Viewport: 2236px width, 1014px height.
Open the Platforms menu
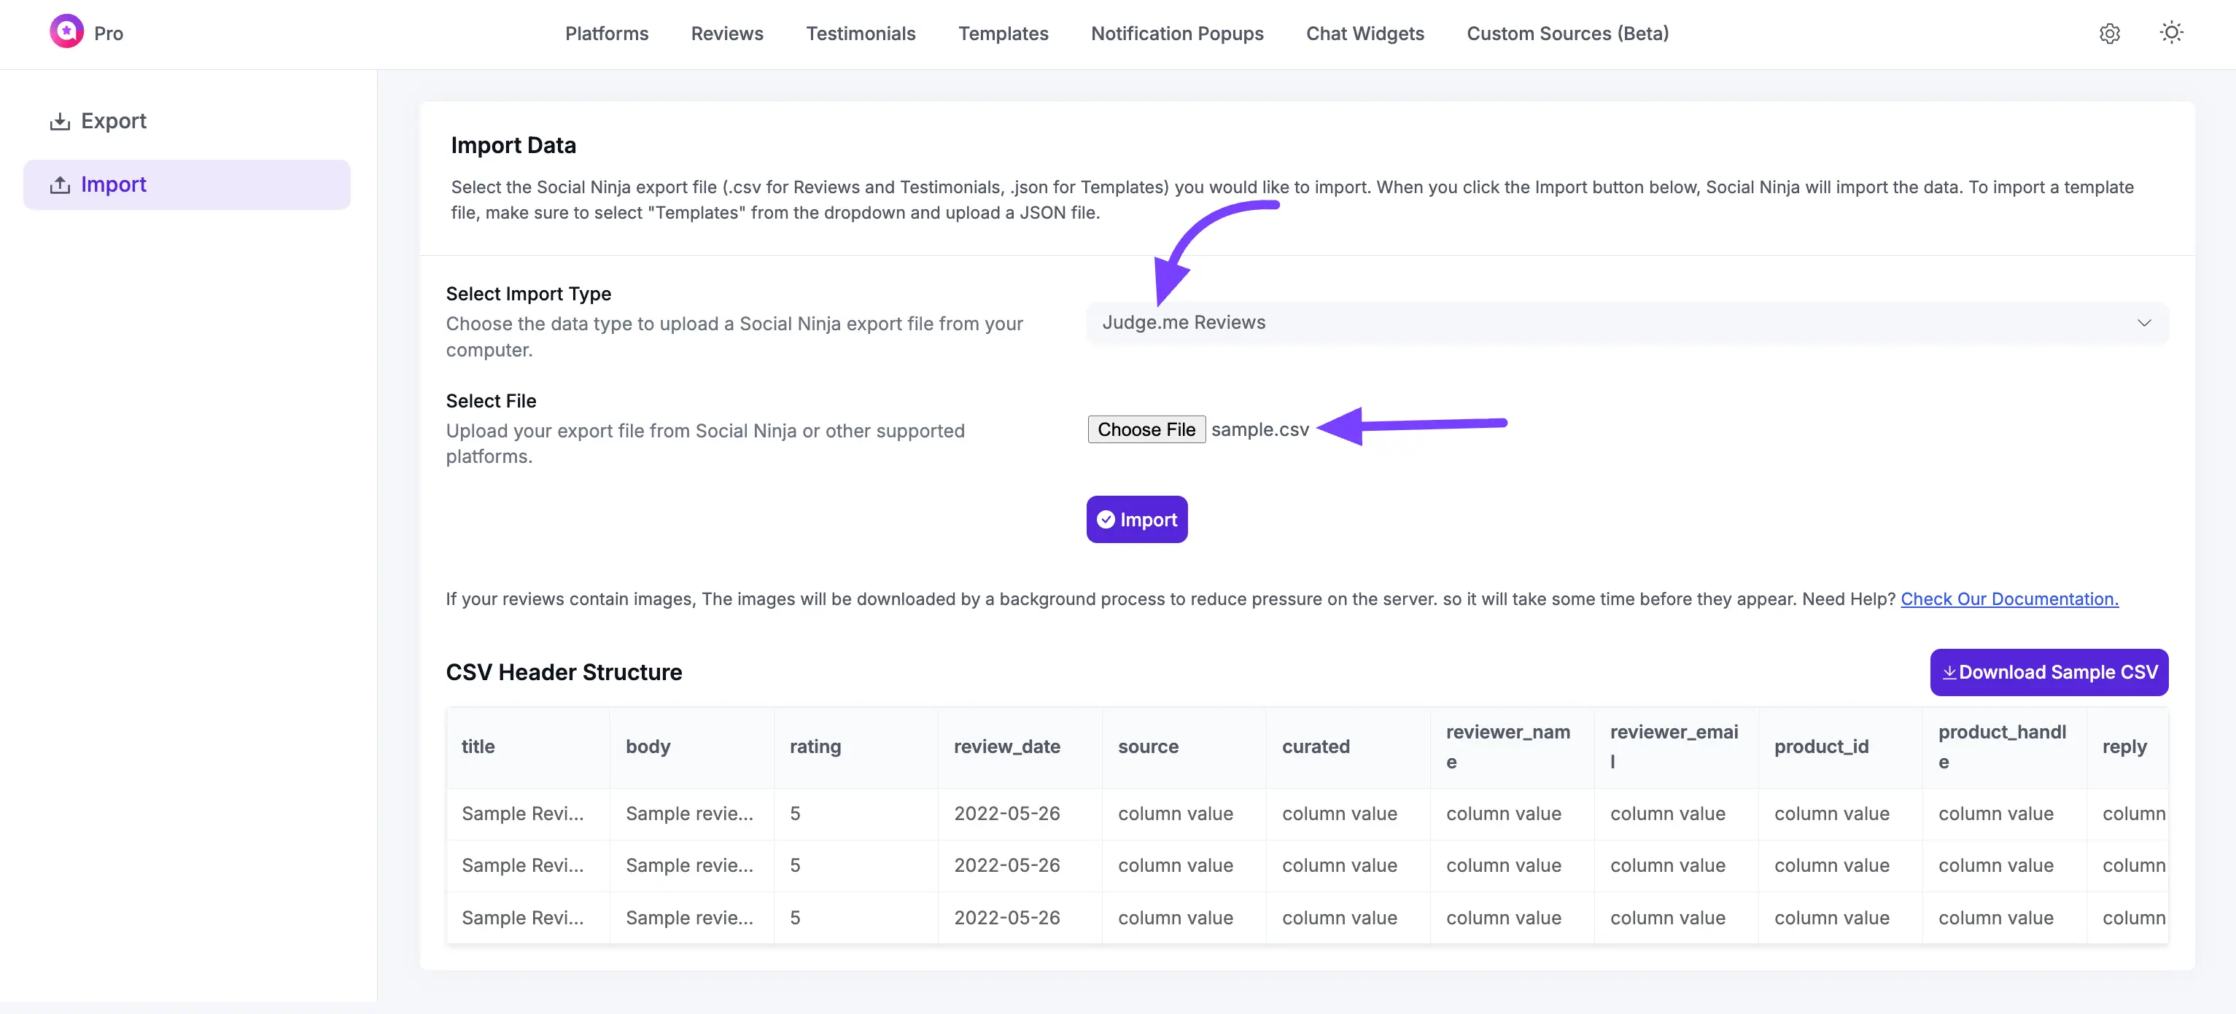tap(606, 33)
